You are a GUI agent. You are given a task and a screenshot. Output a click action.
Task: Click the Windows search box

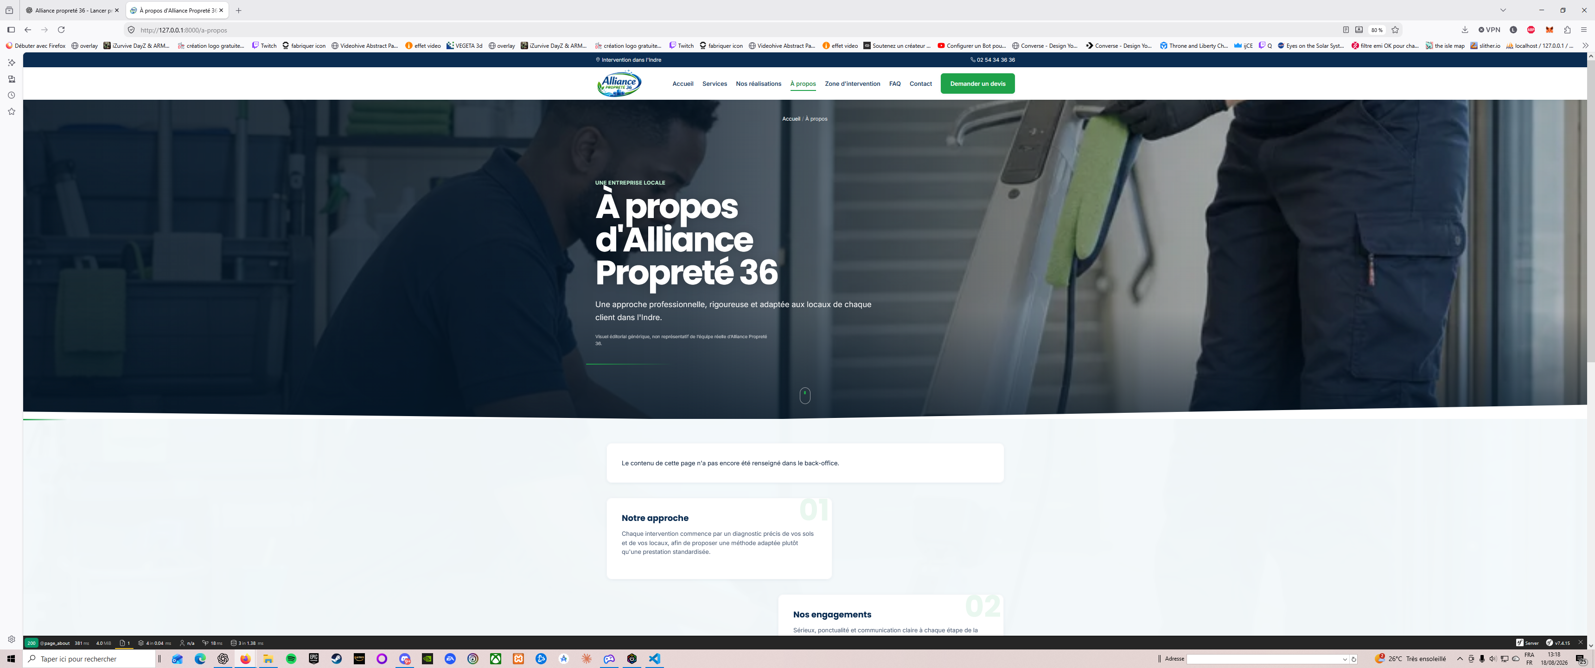[90, 659]
